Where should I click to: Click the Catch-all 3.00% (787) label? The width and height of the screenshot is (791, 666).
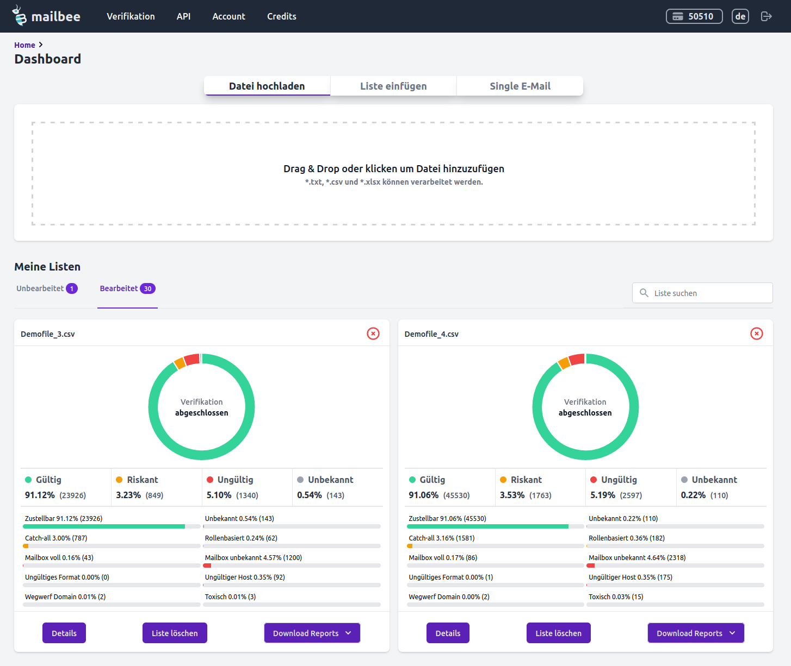pyautogui.click(x=56, y=538)
